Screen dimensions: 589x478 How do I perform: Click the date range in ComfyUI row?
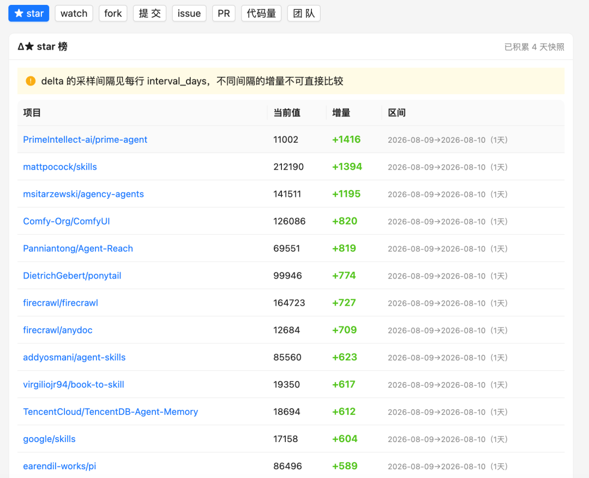pos(448,221)
